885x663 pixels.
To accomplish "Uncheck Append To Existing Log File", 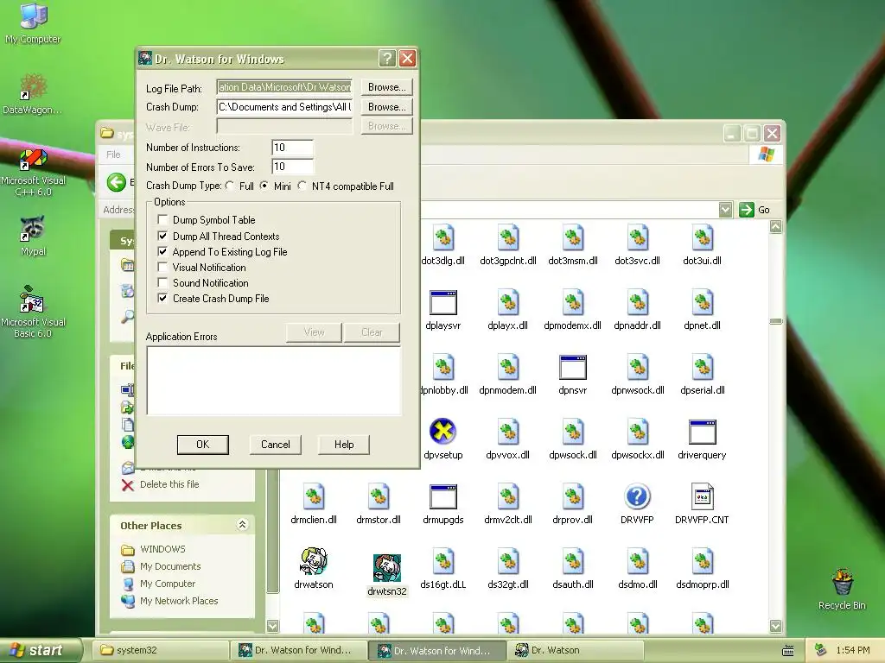I will [x=162, y=251].
